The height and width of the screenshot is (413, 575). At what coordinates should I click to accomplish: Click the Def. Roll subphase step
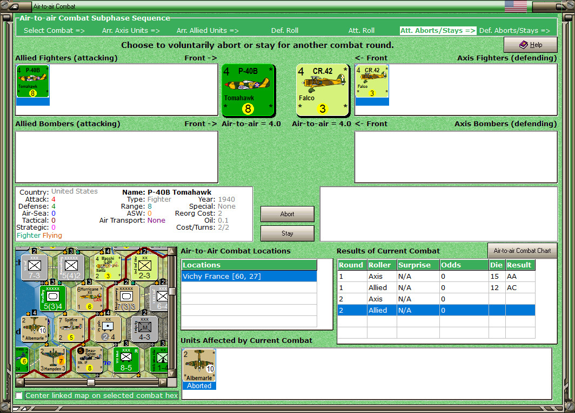[x=285, y=30]
